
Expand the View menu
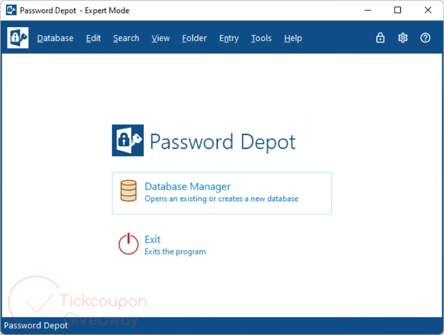(160, 38)
